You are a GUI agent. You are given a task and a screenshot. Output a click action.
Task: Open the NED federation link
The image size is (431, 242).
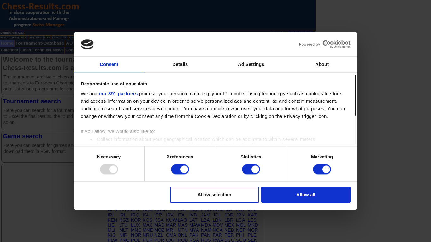[x=229, y=230]
